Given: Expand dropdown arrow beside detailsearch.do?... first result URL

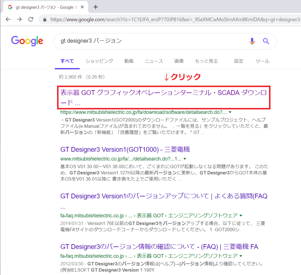Looking at the screenshot, I should click(230, 112).
